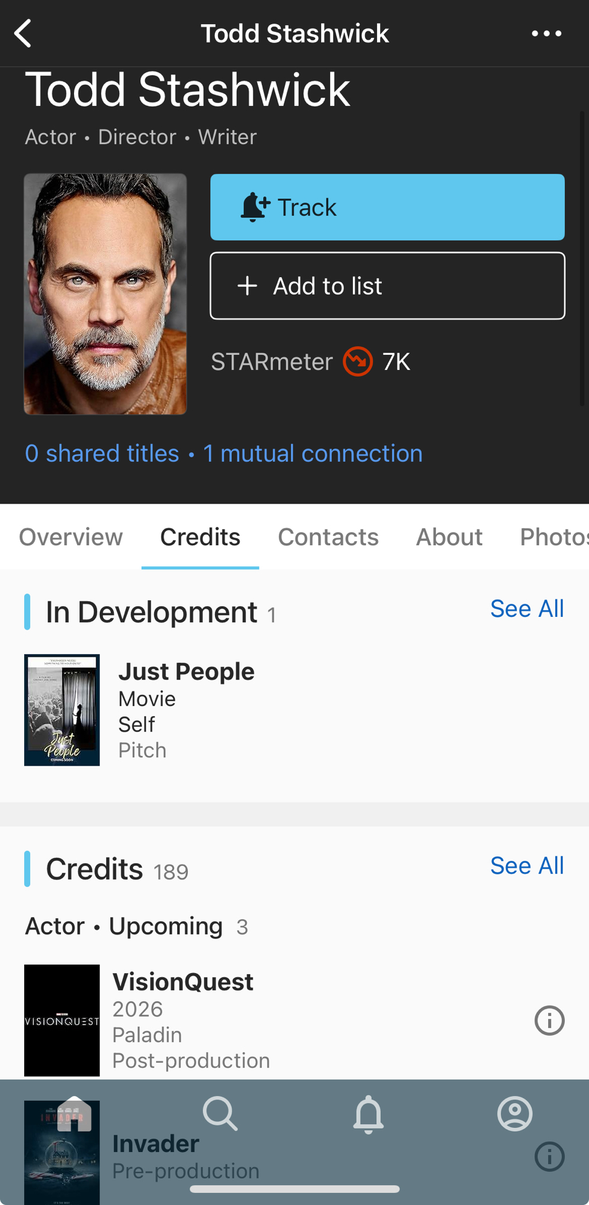Open the three-dot more options menu
The image size is (589, 1205).
[x=546, y=34]
